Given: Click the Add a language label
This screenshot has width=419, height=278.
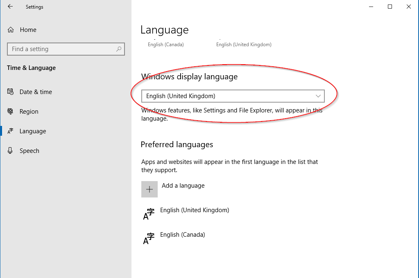Looking at the screenshot, I should [x=183, y=186].
